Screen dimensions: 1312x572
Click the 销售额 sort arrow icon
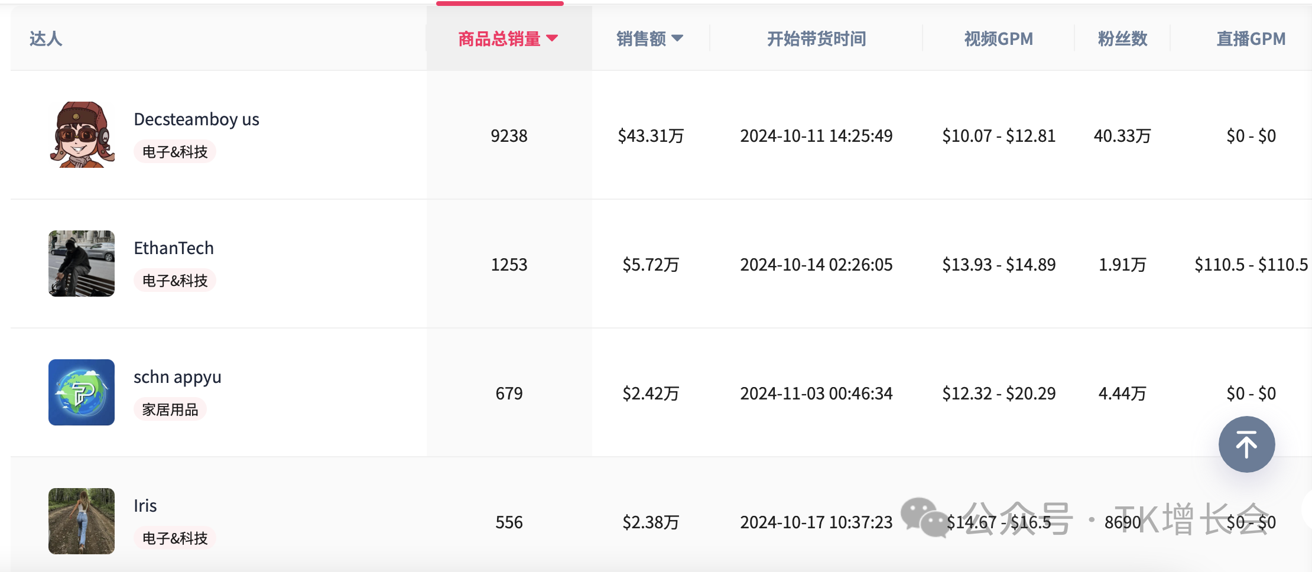(x=678, y=38)
